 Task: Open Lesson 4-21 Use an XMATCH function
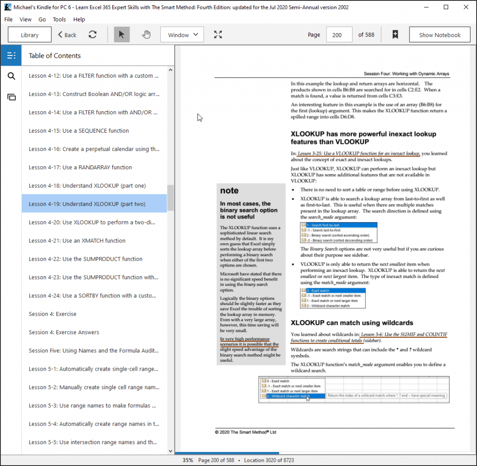coord(94,241)
